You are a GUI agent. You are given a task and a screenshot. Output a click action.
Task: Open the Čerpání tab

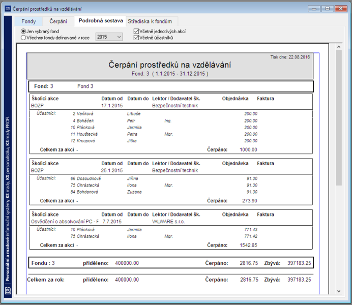58,21
